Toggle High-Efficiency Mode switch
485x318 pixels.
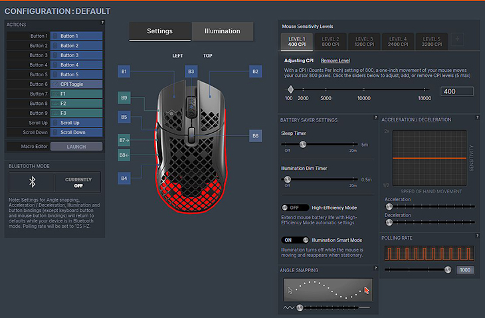point(295,208)
